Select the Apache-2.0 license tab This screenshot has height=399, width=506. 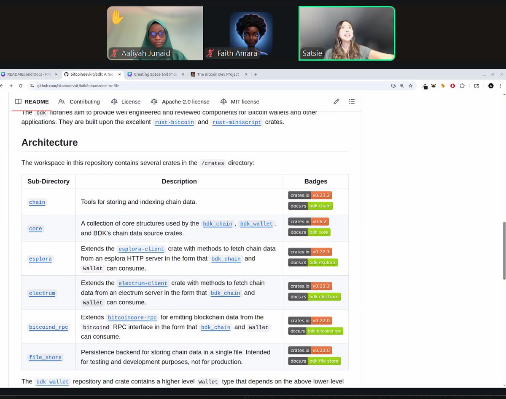coord(180,101)
